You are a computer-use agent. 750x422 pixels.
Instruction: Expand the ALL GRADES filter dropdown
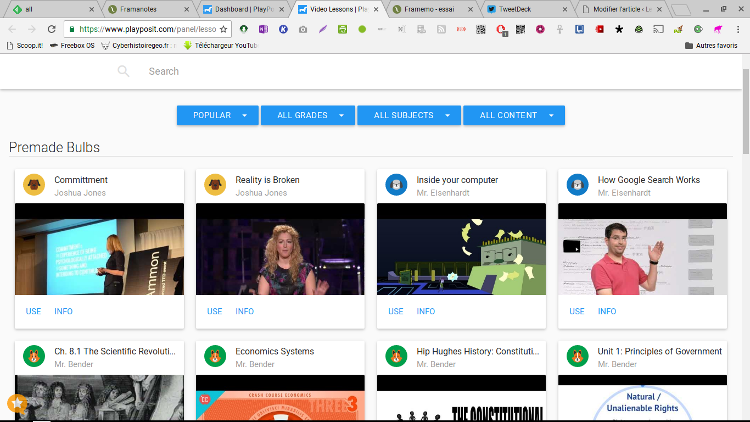(308, 115)
